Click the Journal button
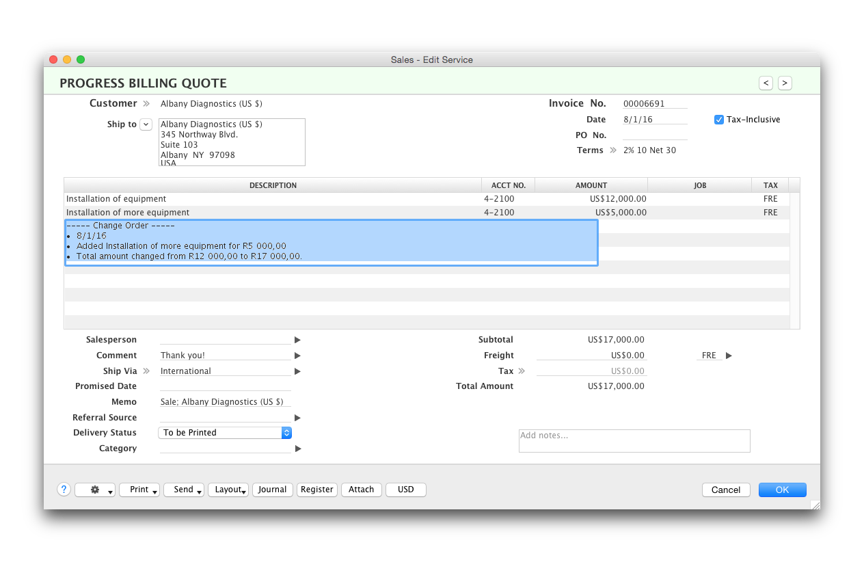The image size is (864, 562). tap(272, 490)
